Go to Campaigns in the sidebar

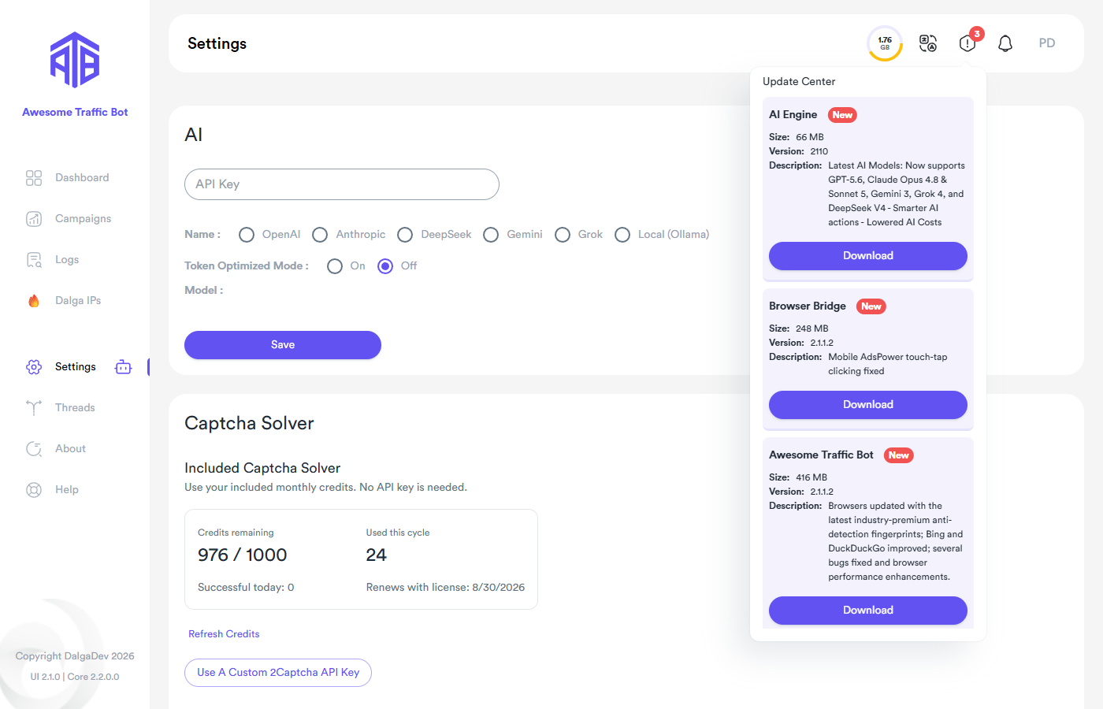pos(83,219)
